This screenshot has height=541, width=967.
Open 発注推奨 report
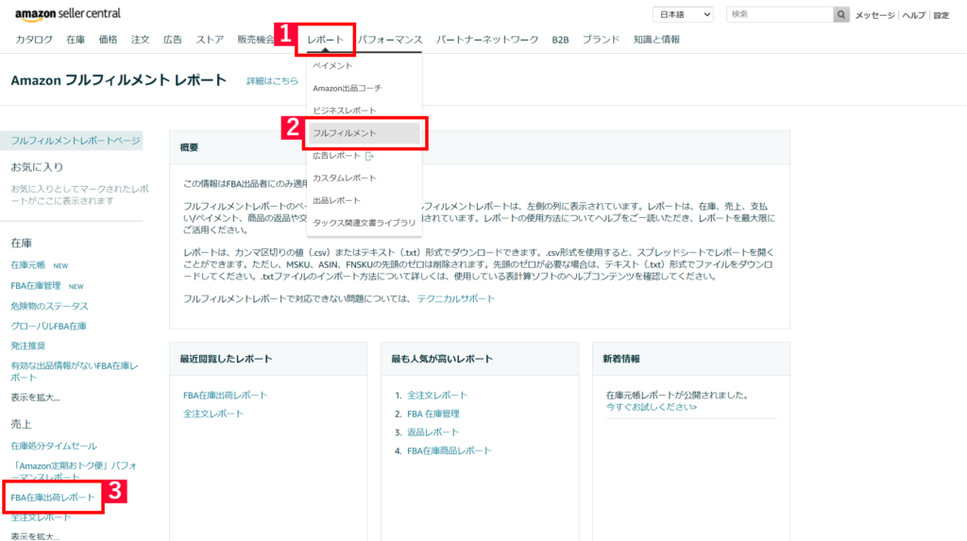[27, 346]
